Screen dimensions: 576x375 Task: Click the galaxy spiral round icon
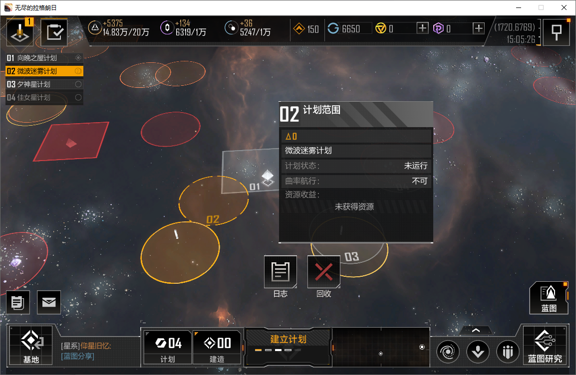pyautogui.click(x=448, y=352)
